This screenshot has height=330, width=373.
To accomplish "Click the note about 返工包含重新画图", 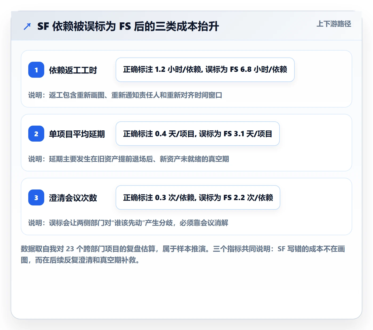I will (125, 95).
